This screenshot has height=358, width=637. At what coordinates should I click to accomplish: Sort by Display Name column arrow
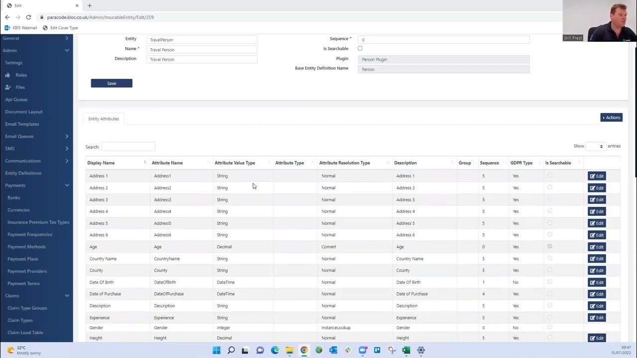pos(145,163)
